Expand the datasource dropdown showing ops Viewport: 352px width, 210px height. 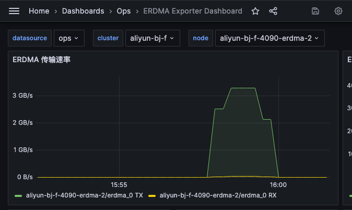(x=68, y=38)
